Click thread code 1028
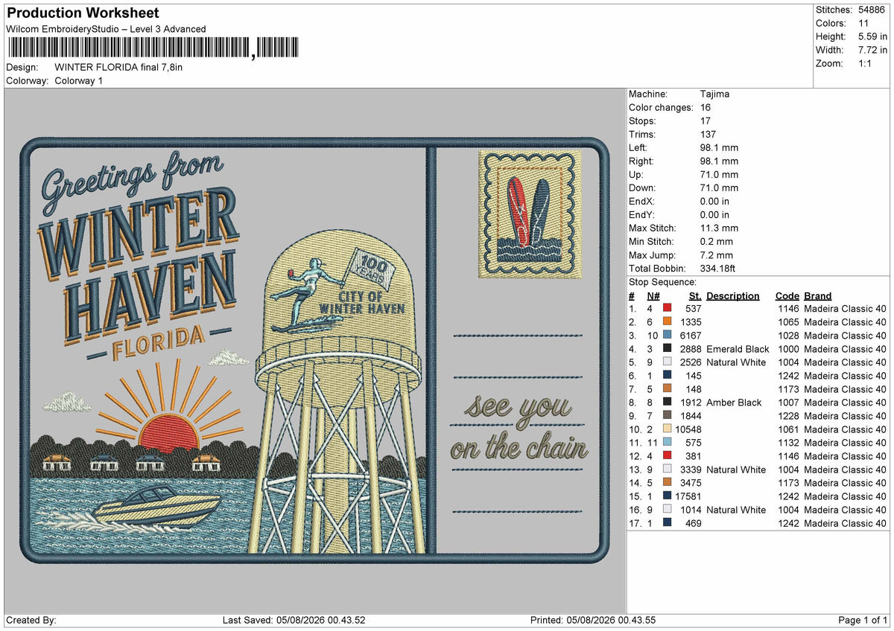 coord(788,335)
